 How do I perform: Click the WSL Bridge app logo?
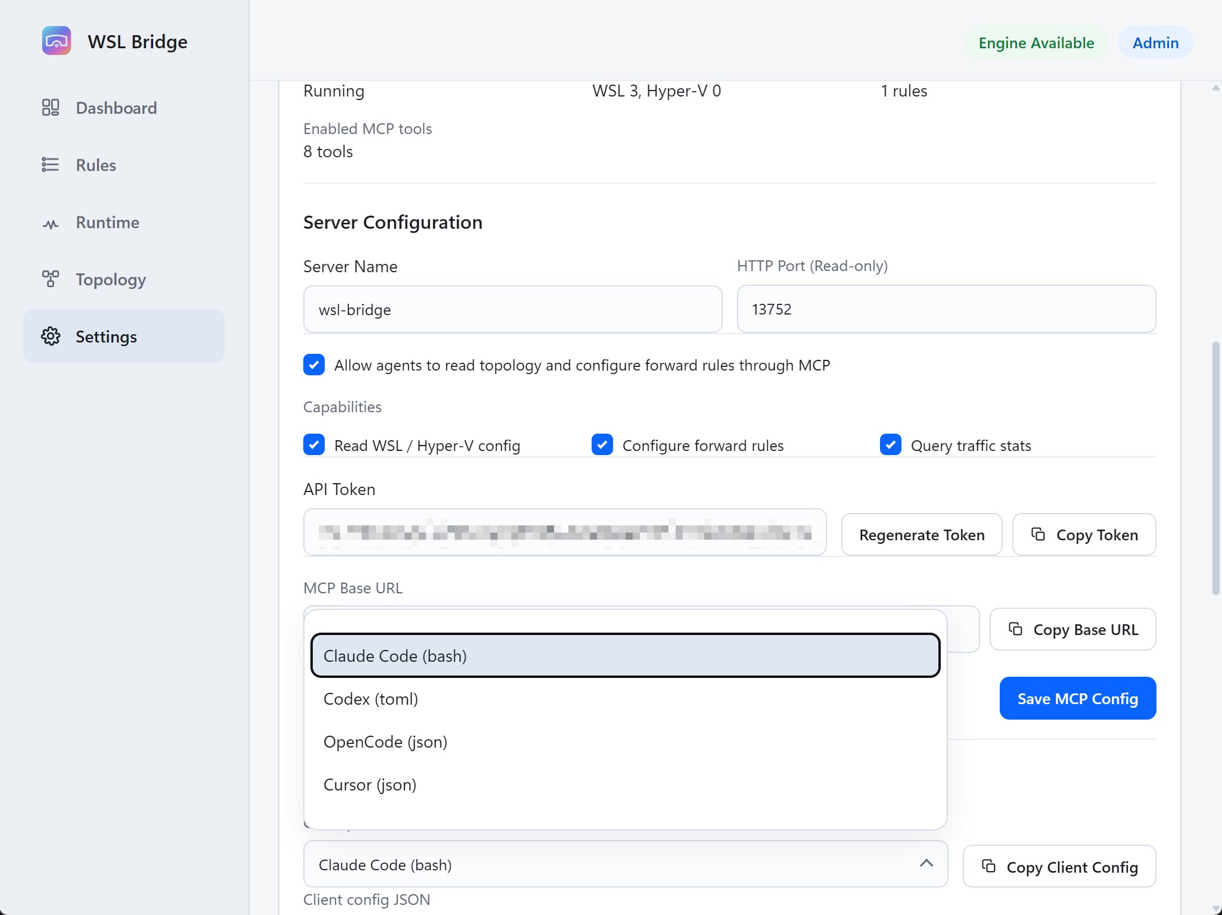pyautogui.click(x=57, y=41)
